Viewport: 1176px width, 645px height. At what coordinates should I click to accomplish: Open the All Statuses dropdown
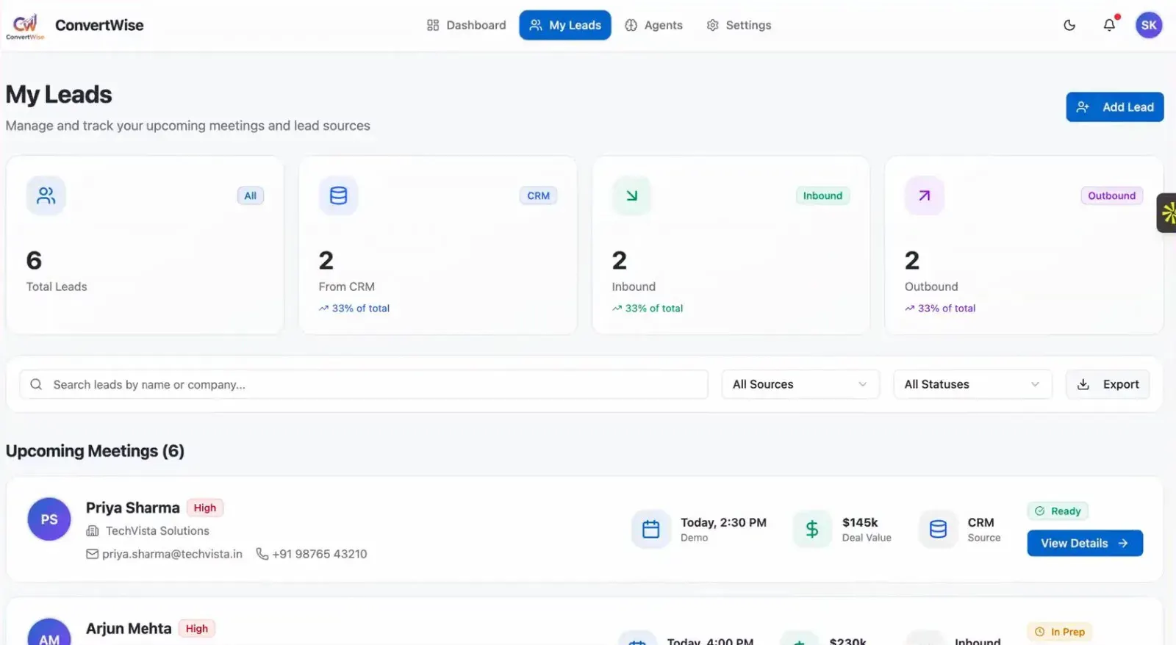click(972, 384)
